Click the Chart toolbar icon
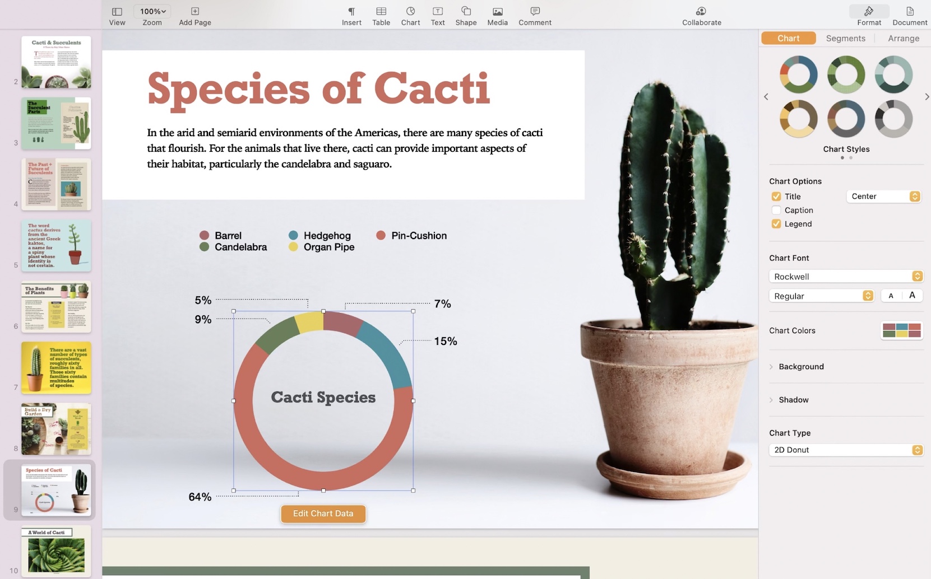Viewport: 931px width, 579px height. click(x=410, y=12)
